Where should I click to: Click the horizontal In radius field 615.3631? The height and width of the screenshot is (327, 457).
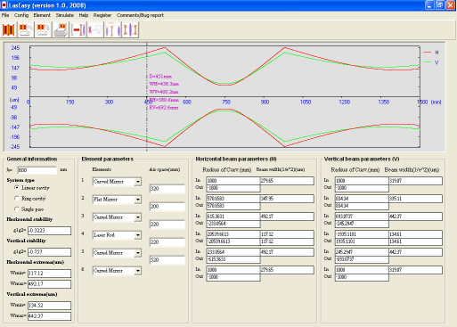[233, 217]
